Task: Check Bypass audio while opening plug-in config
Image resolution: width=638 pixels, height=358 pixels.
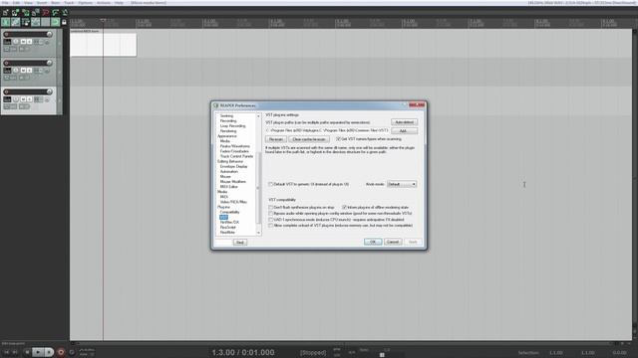Action: click(270, 213)
